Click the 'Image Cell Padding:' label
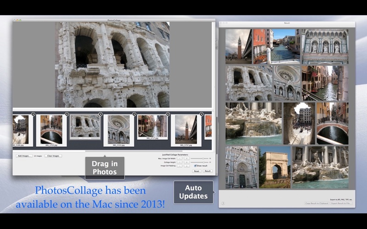The image size is (367, 229). [168, 166]
